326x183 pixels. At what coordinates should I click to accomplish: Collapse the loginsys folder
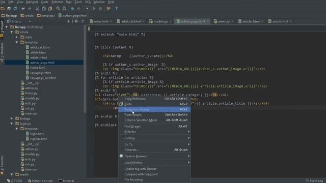point(12,124)
